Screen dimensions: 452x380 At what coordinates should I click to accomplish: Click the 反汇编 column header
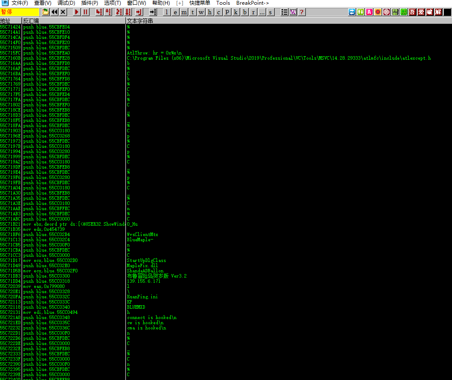point(31,21)
